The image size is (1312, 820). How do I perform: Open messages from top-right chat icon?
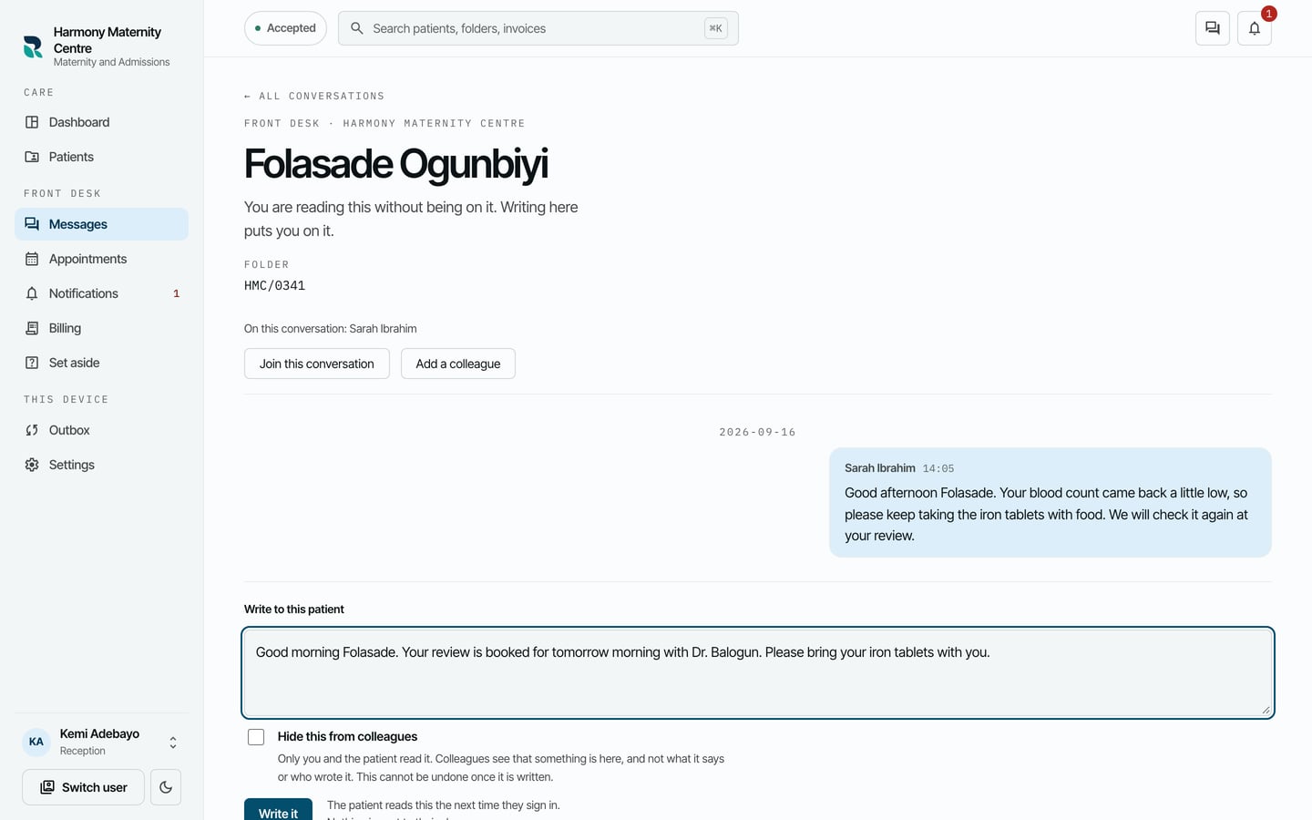click(x=1213, y=28)
